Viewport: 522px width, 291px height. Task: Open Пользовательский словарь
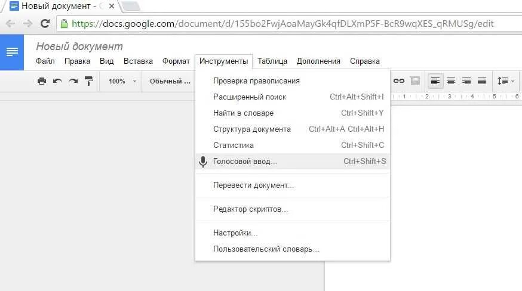coord(293,249)
